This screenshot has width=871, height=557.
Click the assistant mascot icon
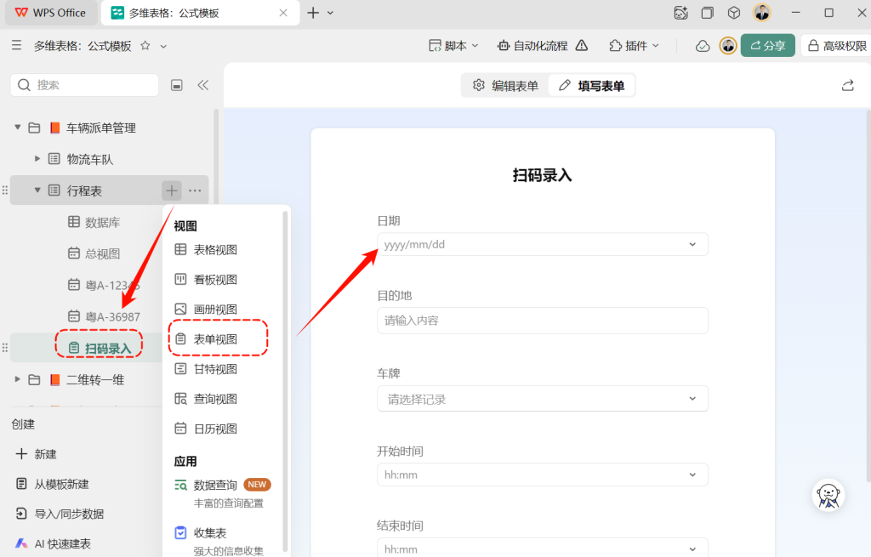(828, 494)
